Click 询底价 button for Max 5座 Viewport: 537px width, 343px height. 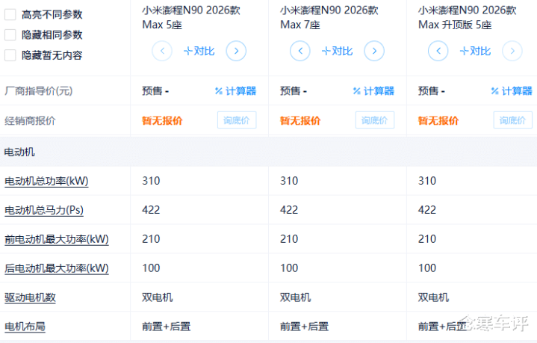(x=237, y=120)
